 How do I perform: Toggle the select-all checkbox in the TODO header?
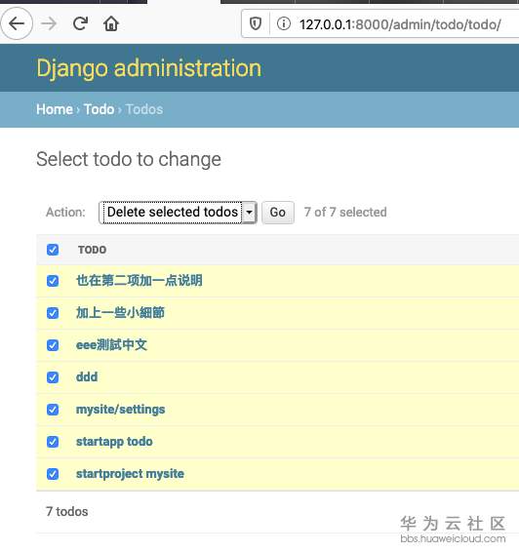(53, 250)
